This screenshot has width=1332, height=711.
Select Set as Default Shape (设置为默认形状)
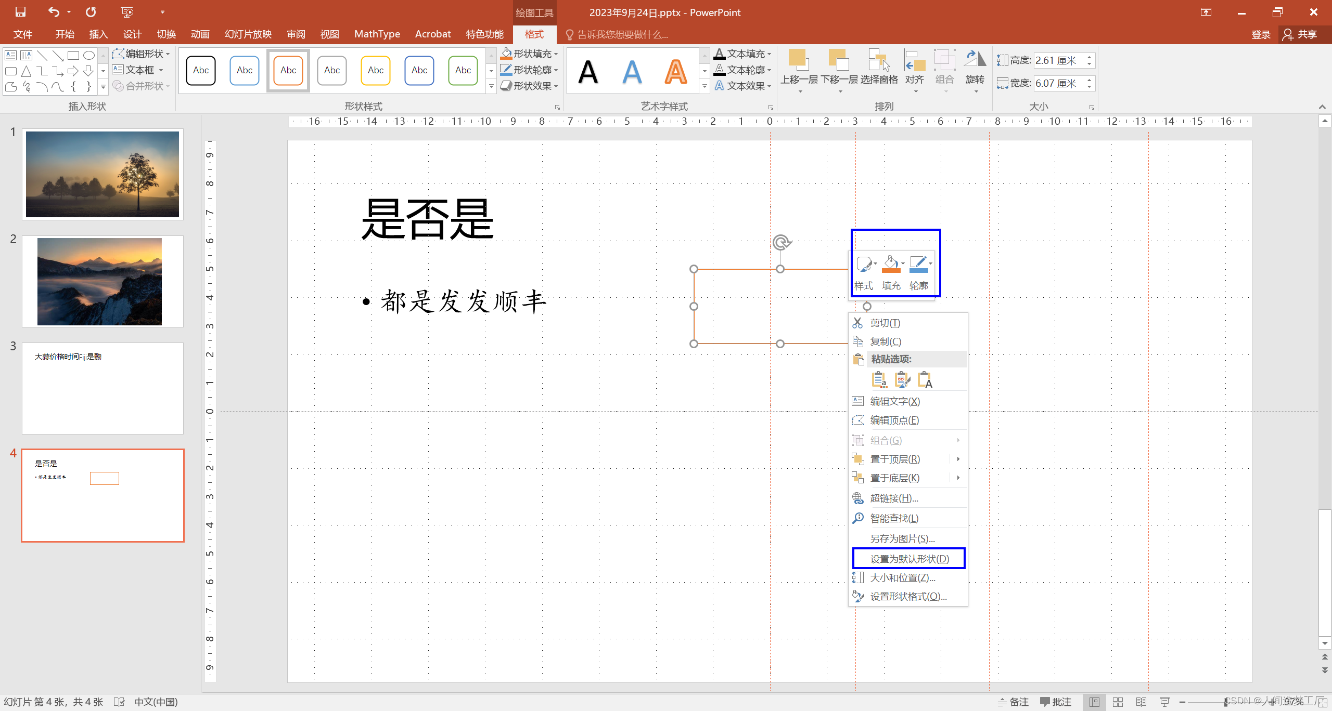(x=909, y=559)
